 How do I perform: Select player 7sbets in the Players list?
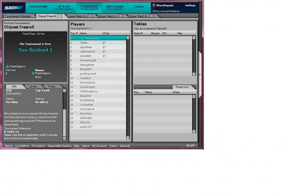pos(83,43)
